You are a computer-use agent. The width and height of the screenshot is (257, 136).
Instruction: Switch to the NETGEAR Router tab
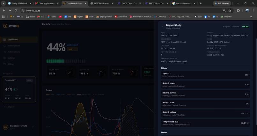click(x=102, y=3)
